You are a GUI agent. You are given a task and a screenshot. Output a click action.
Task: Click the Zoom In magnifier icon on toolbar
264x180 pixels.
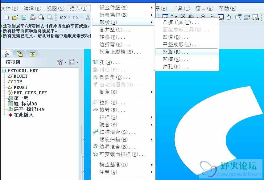point(203,16)
